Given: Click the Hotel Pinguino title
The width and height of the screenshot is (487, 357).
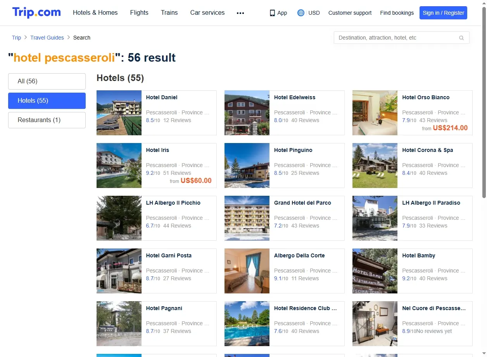Looking at the screenshot, I should coord(293,150).
